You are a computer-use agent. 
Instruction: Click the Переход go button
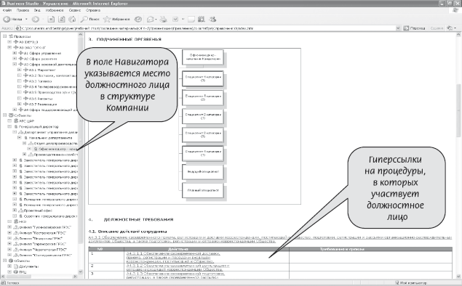[x=414, y=28]
